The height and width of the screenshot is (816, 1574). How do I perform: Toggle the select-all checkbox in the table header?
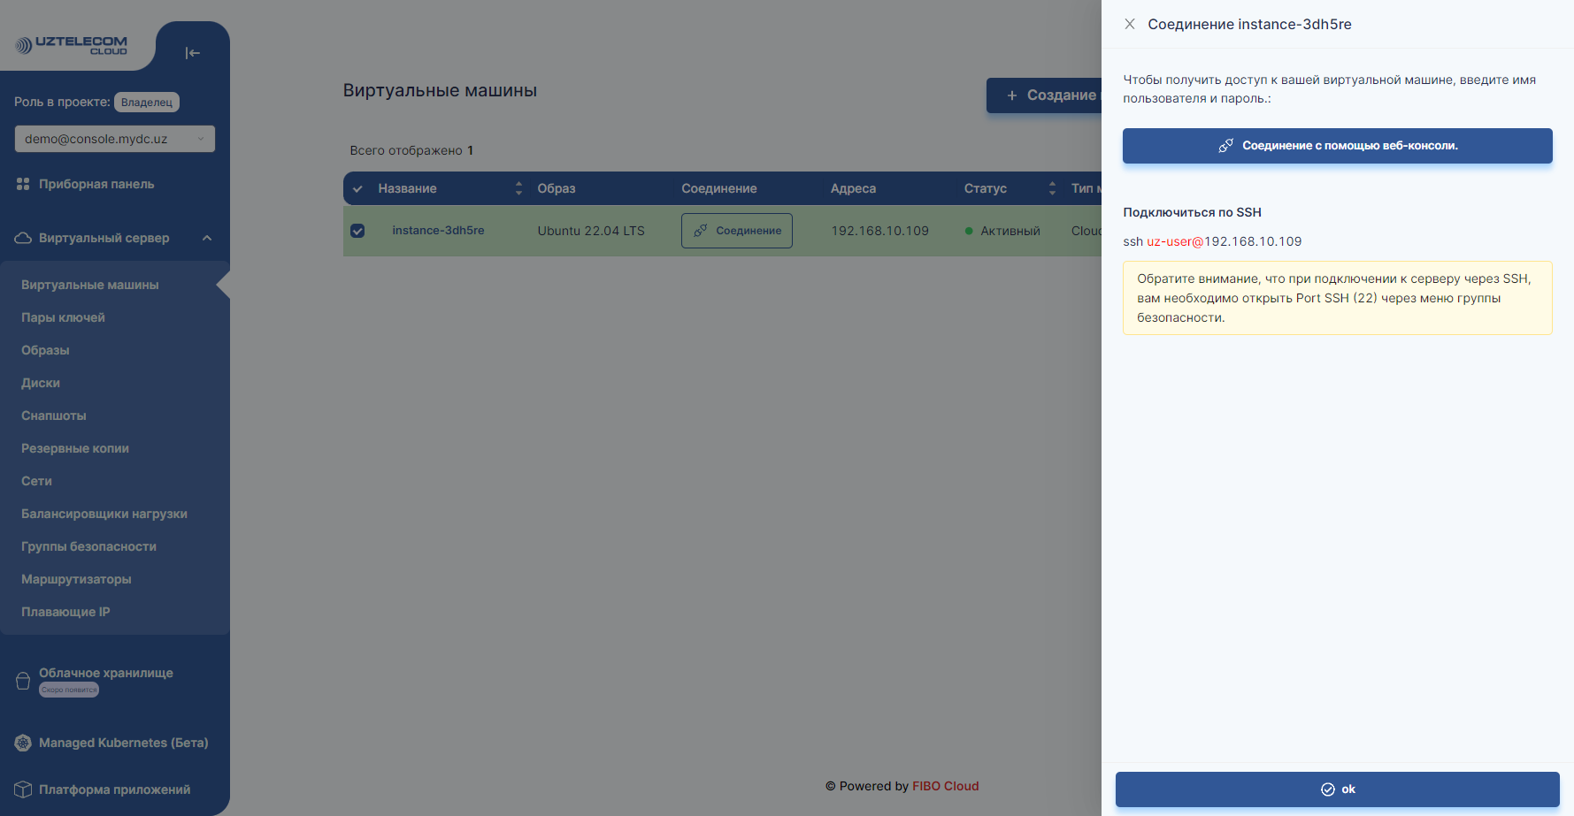tap(357, 188)
